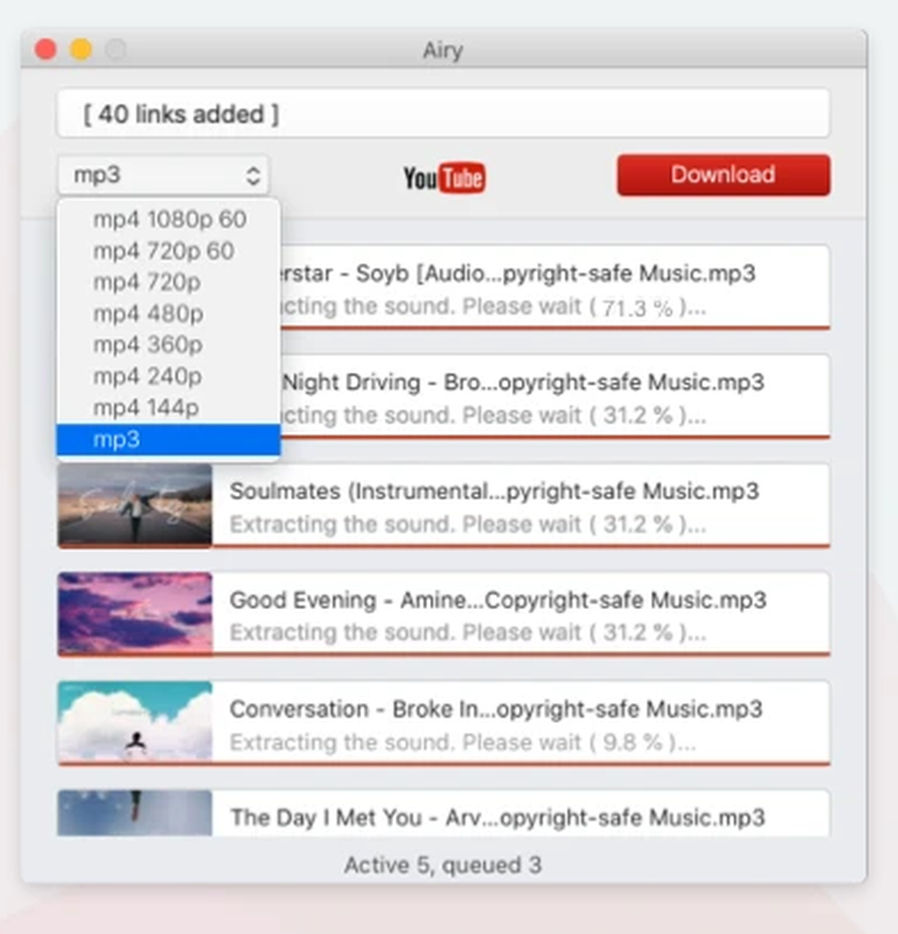Pick mp4 360p in the format menu

(x=169, y=345)
